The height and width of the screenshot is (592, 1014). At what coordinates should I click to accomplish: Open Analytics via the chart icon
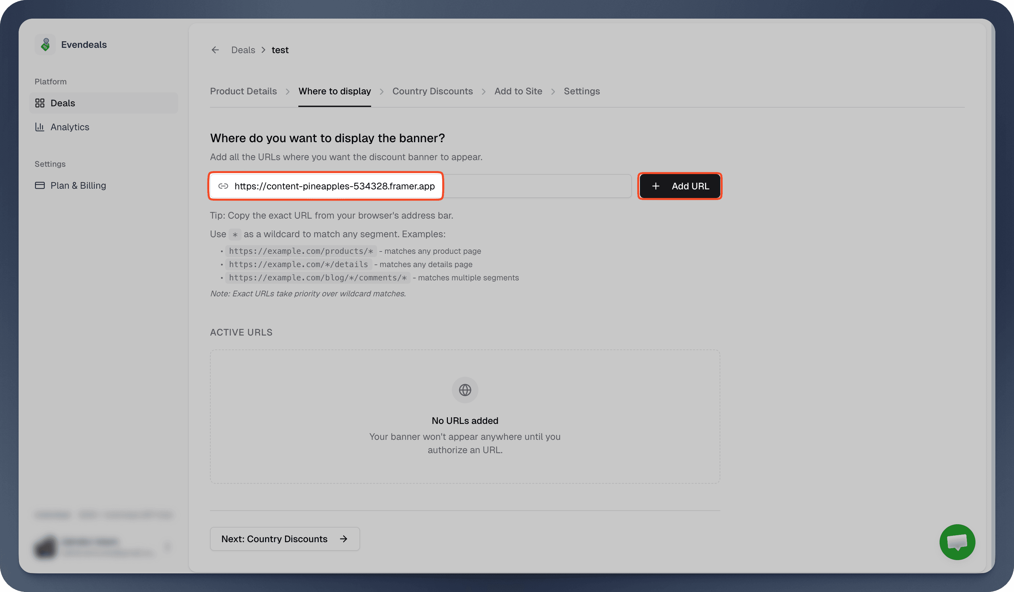[x=40, y=127]
